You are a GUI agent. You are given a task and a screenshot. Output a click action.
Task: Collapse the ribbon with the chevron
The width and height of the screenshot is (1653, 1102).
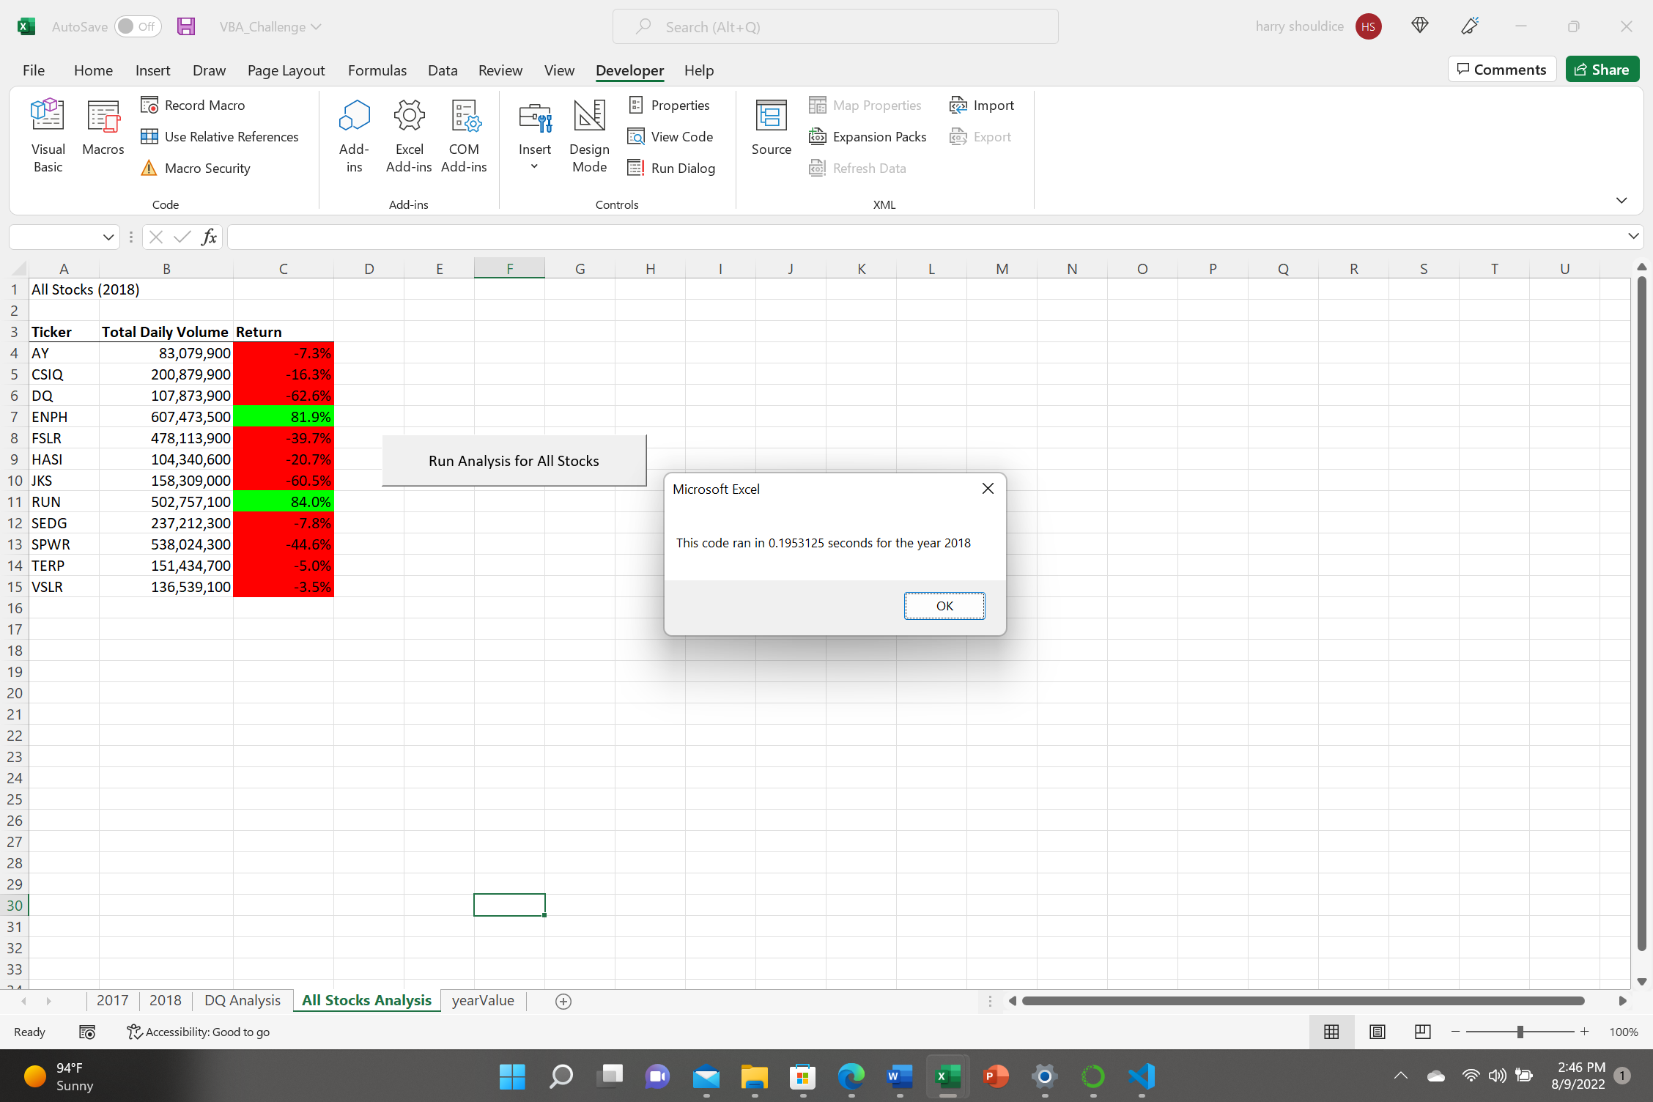1621,200
